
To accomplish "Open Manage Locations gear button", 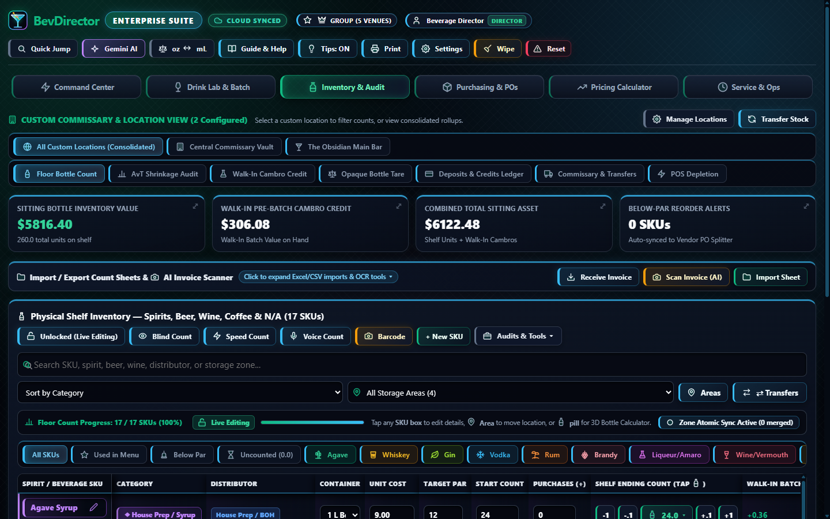I will 689,119.
